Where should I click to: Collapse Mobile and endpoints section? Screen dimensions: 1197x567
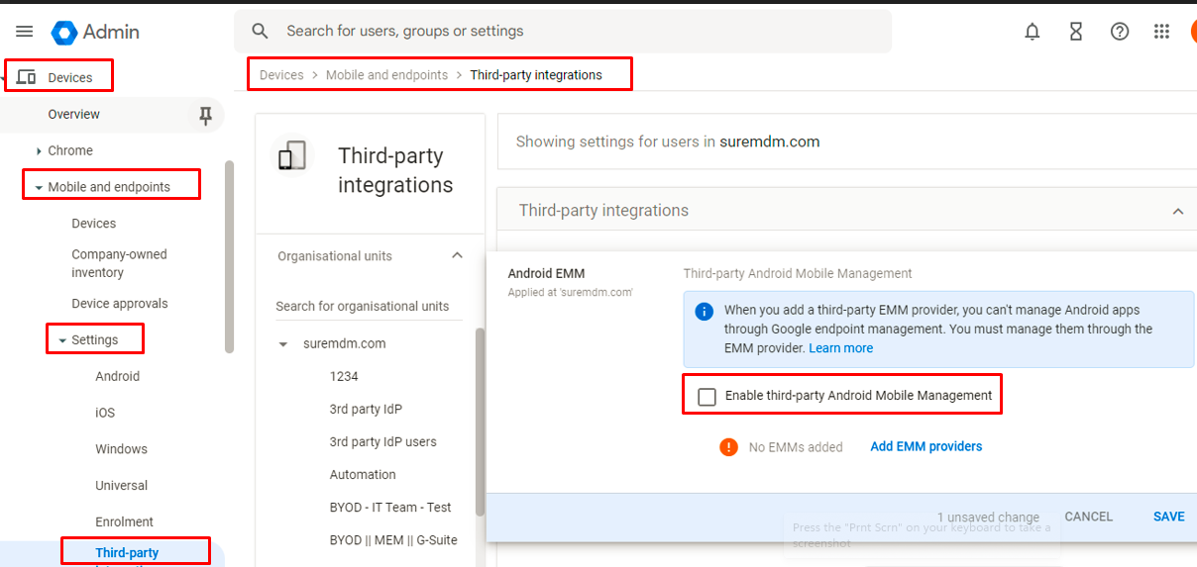click(x=39, y=188)
